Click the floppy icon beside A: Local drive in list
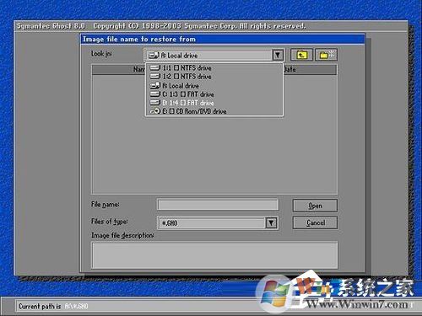The image size is (422, 316). tap(155, 85)
